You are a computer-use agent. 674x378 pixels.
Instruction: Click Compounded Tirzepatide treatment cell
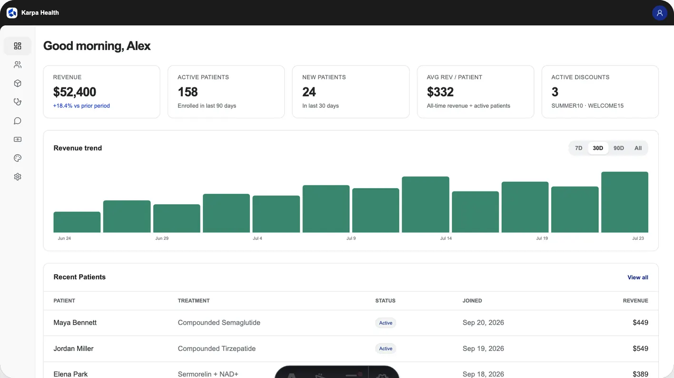[217, 349]
